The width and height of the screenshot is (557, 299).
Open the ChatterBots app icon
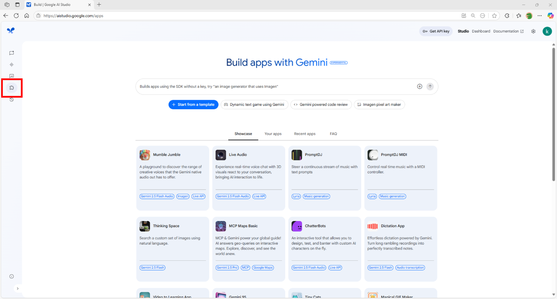click(297, 226)
